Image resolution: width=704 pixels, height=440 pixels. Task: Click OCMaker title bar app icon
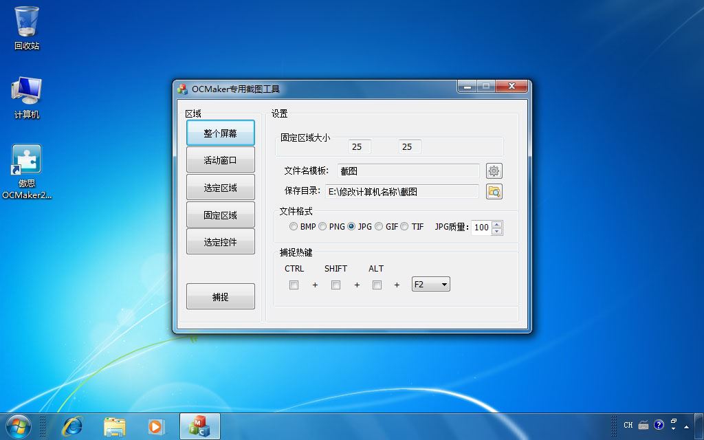182,89
